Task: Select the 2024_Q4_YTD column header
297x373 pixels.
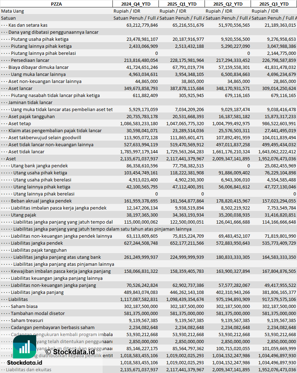Action: coord(136,4)
